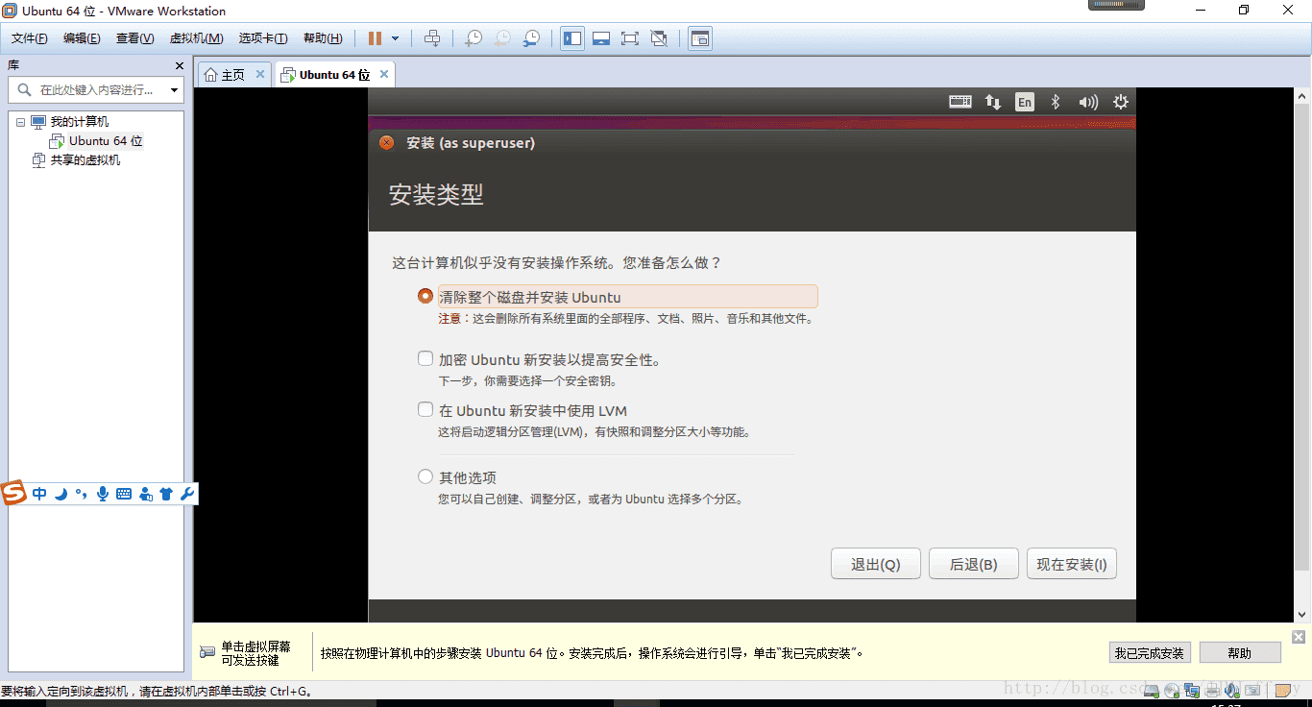The image size is (1312, 707).
Task: Click the Sogou input method S logo
Action: 13,494
